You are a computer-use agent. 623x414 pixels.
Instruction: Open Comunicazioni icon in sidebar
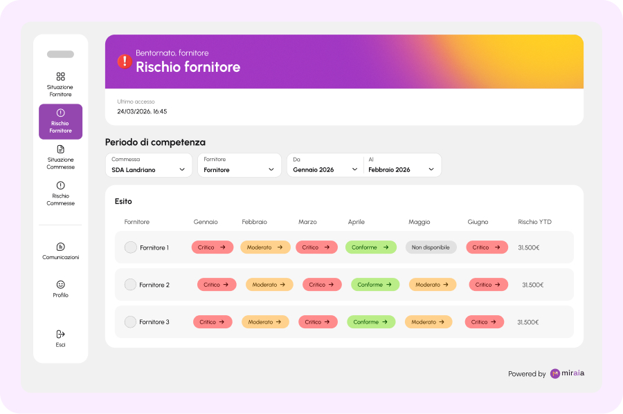[60, 247]
